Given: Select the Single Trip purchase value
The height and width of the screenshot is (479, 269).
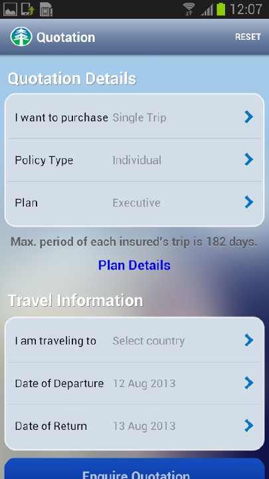Looking at the screenshot, I should tap(139, 118).
